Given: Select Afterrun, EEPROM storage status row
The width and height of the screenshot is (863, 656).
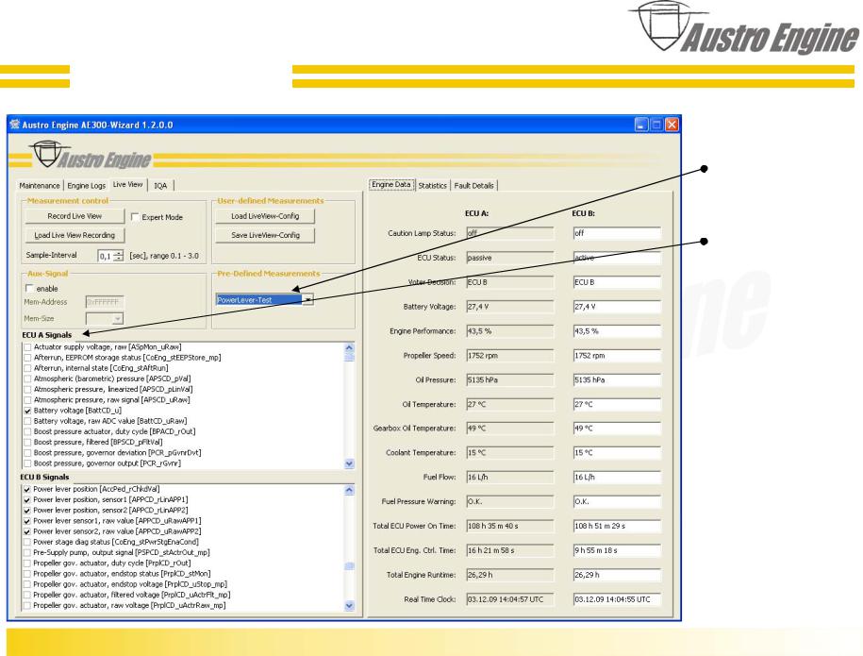Looking at the screenshot, I should (x=127, y=358).
